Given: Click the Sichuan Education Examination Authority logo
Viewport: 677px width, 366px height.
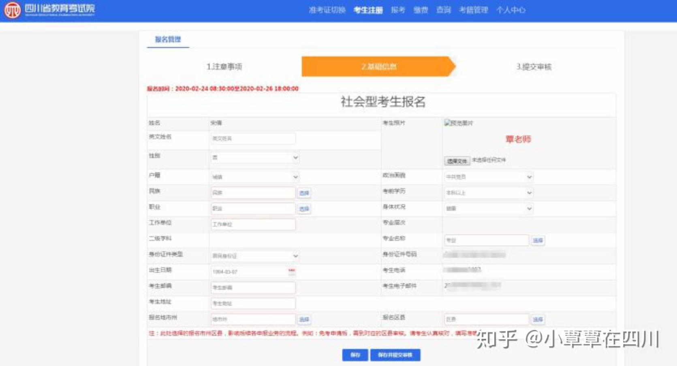Looking at the screenshot, I should [49, 10].
